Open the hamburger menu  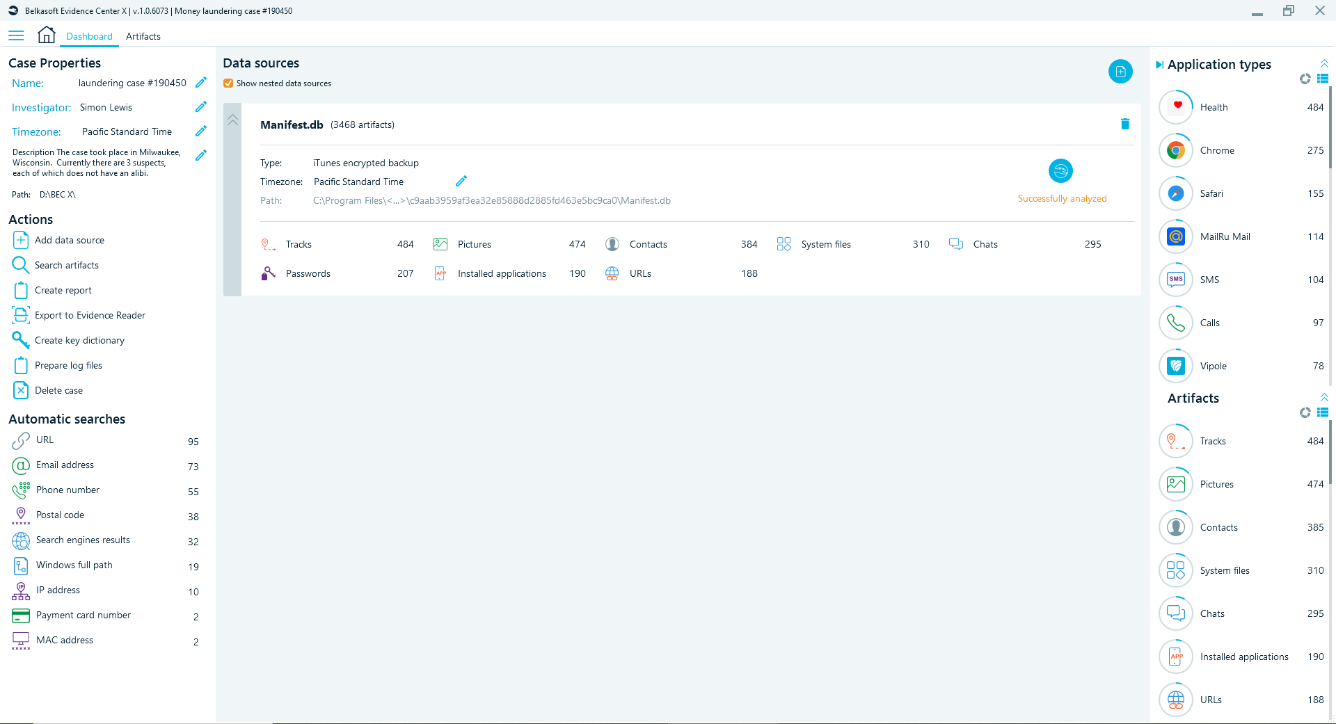[x=16, y=35]
